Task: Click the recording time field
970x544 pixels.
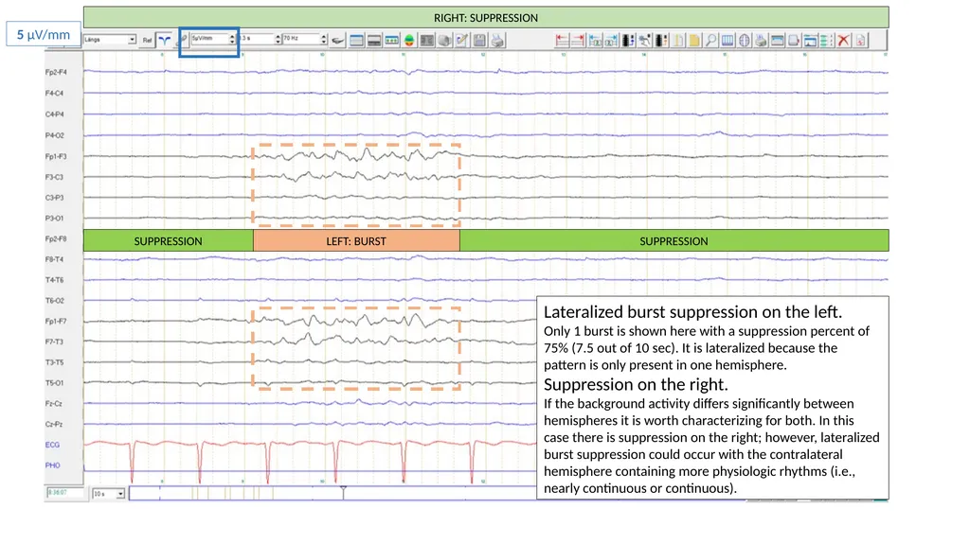Action: 65,493
